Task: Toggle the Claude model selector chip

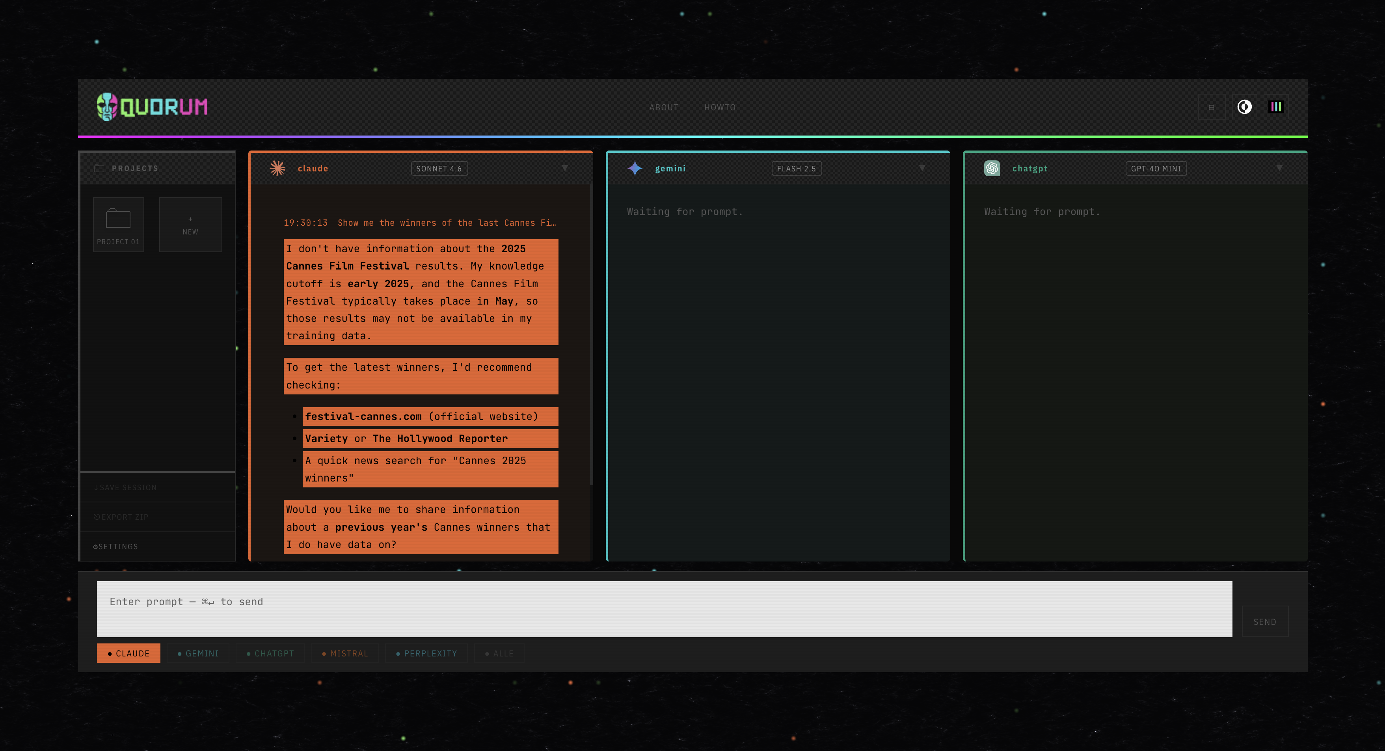Action: [128, 653]
